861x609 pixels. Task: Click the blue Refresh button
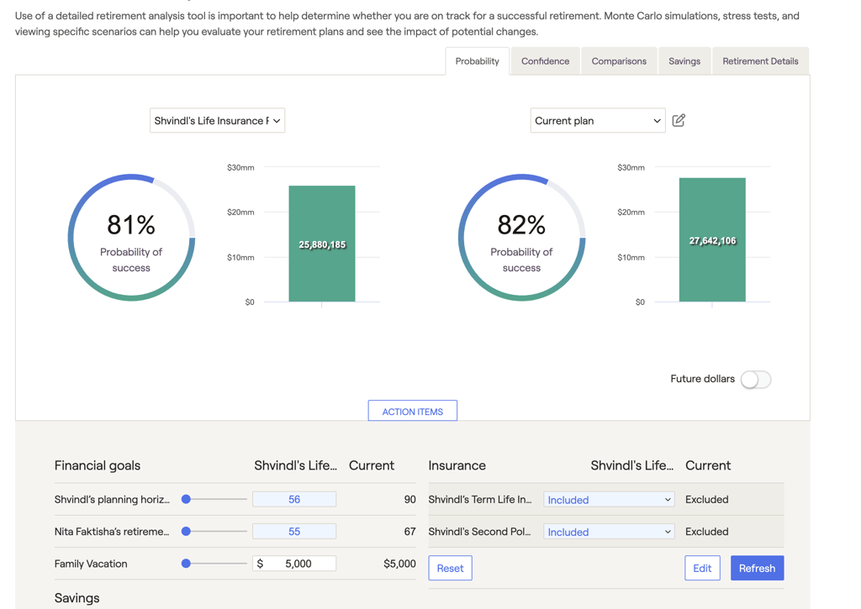pyautogui.click(x=757, y=569)
